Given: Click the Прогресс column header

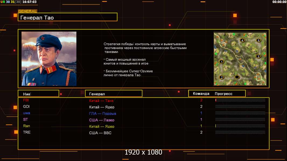Looking at the screenshot, I should click(223, 94).
